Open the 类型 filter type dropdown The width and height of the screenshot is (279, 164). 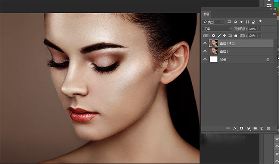[x=213, y=22]
